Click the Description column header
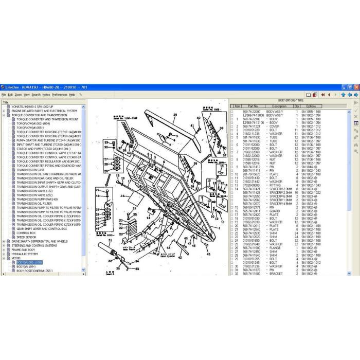 coord(279,106)
